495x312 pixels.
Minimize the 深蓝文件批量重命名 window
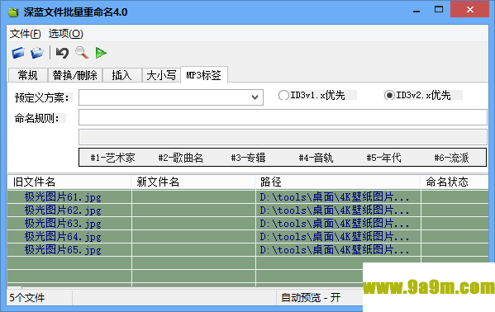coord(416,11)
